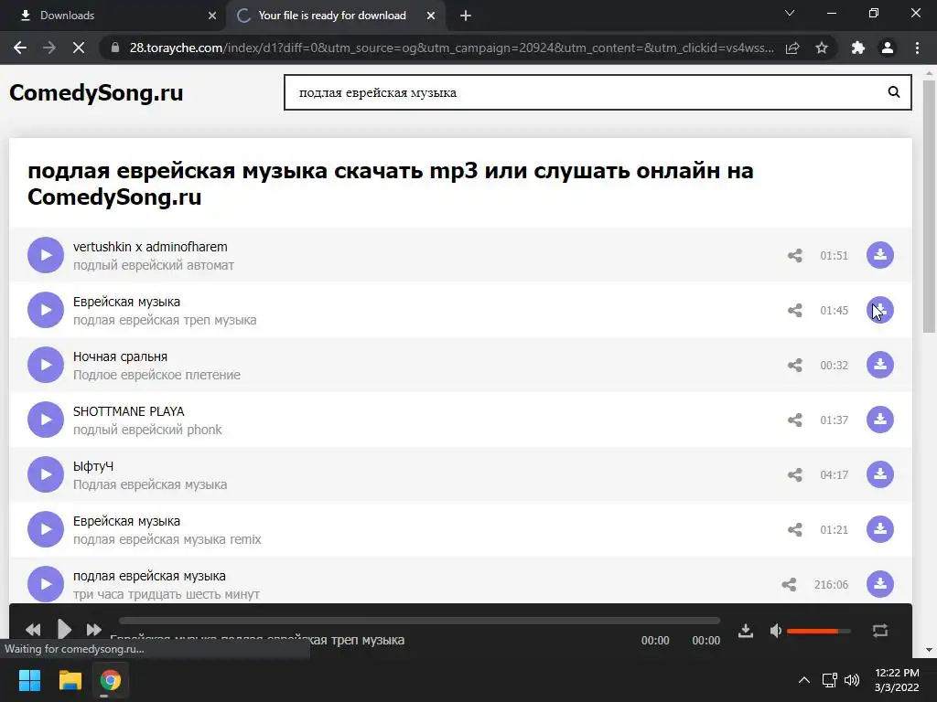Share the SHOTTMANE PLAYA track
This screenshot has width=937, height=702.
tap(795, 420)
